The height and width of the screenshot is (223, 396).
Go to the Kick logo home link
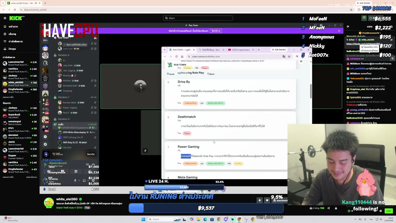[15, 18]
